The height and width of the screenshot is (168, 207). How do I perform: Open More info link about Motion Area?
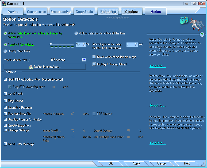(158, 105)
